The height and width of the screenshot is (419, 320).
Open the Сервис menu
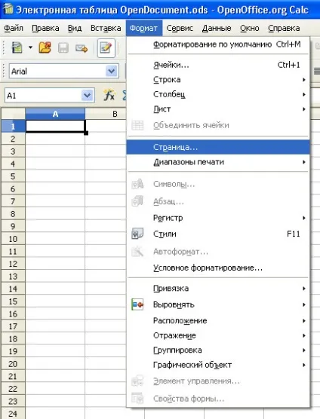point(180,28)
